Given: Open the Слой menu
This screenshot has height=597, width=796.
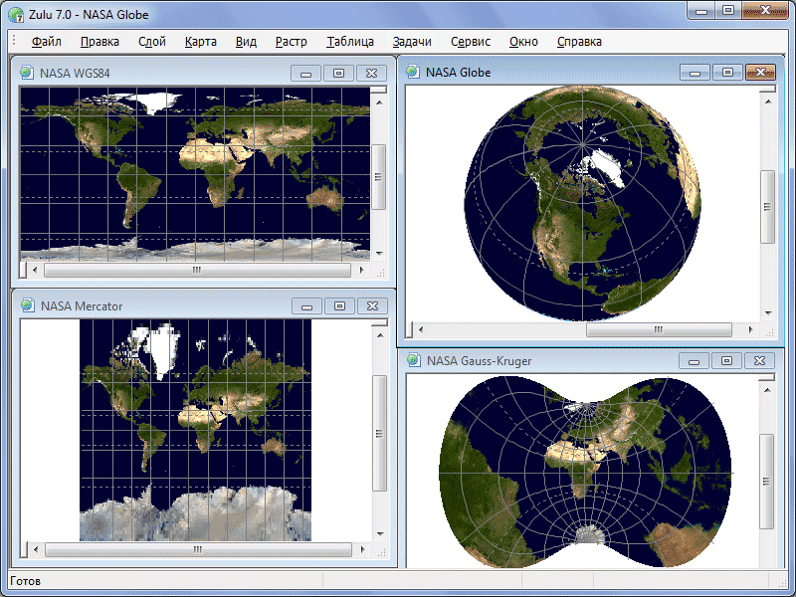Looking at the screenshot, I should 152,42.
